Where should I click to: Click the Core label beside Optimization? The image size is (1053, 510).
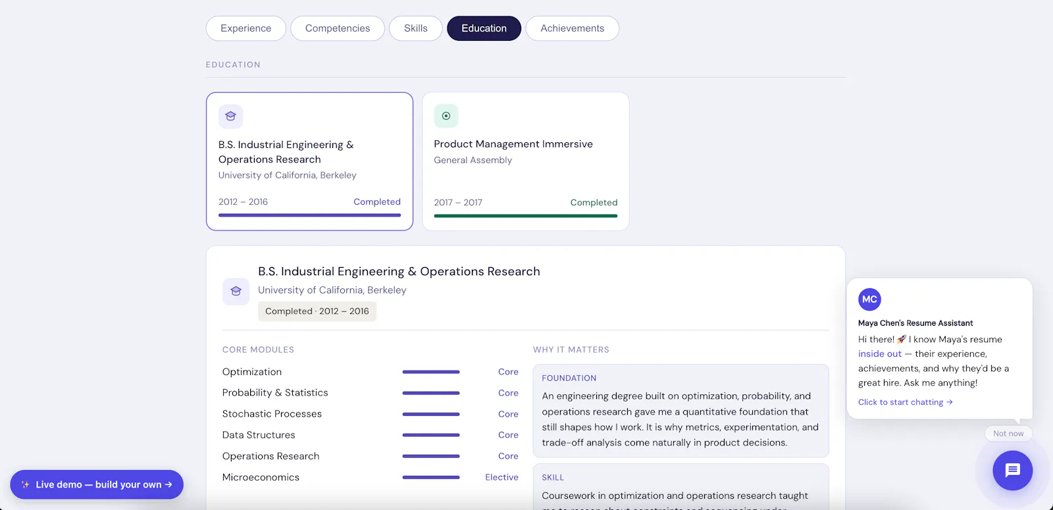[x=508, y=372]
